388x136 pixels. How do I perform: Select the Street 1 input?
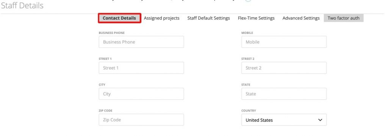click(x=141, y=68)
